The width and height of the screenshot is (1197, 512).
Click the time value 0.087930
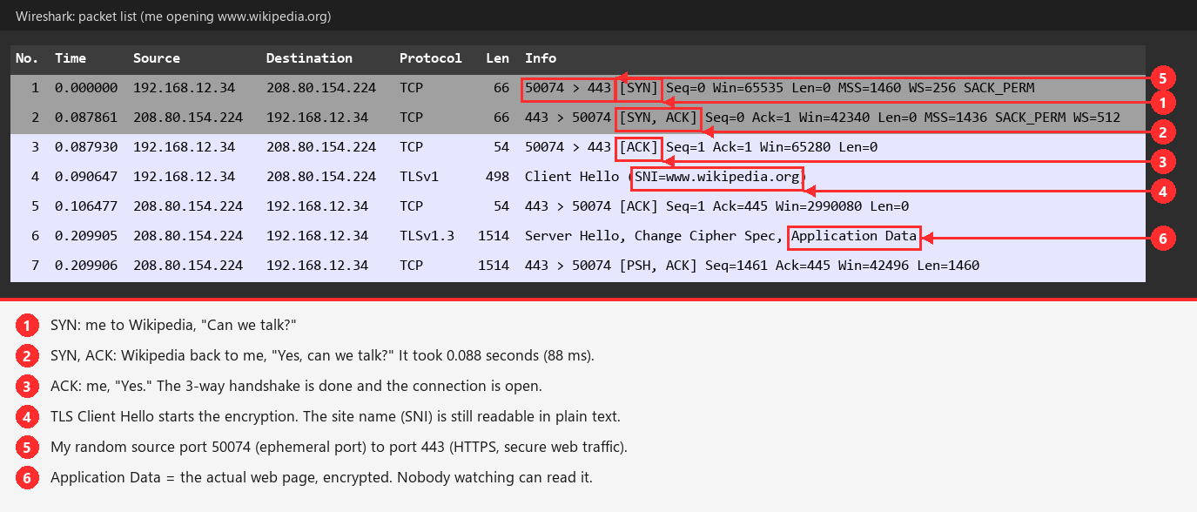click(x=86, y=147)
